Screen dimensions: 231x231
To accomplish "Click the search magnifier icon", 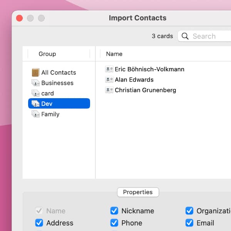I will tap(185, 36).
